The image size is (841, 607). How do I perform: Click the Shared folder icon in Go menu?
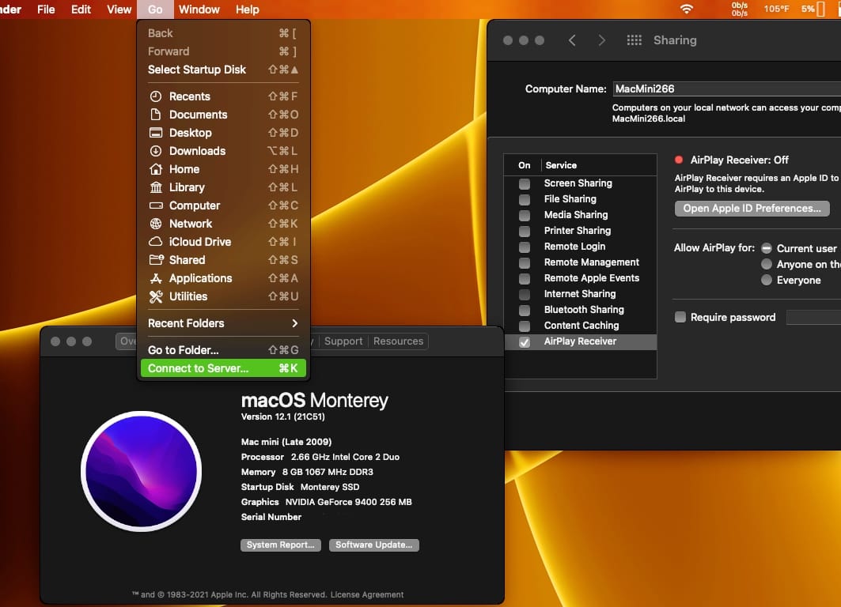pyautogui.click(x=156, y=260)
